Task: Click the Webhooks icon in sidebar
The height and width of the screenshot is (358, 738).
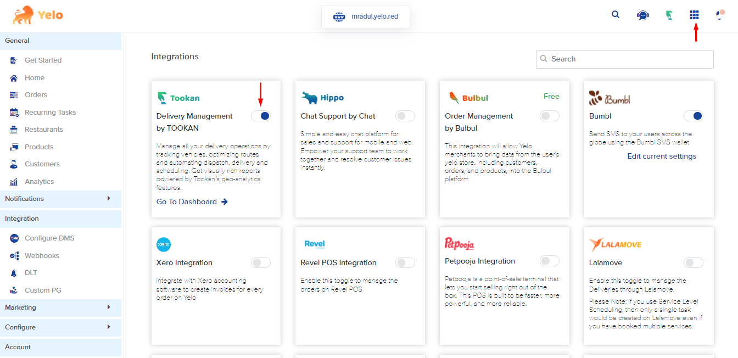Action: coord(14,256)
